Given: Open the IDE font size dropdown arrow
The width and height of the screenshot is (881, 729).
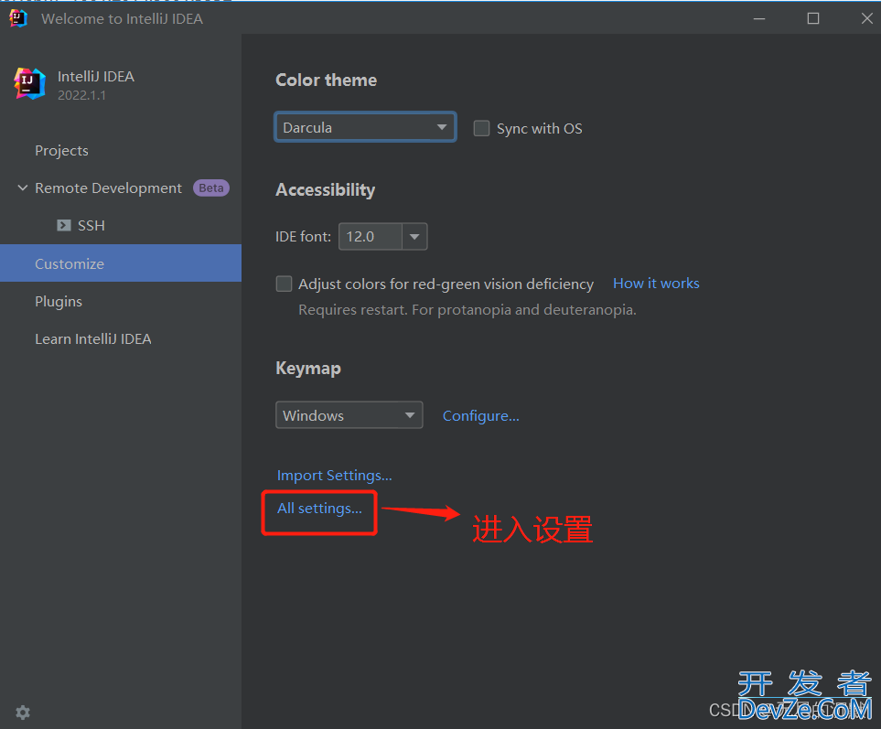Looking at the screenshot, I should pyautogui.click(x=414, y=237).
